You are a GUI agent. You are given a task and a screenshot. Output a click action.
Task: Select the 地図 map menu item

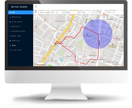[21, 13]
